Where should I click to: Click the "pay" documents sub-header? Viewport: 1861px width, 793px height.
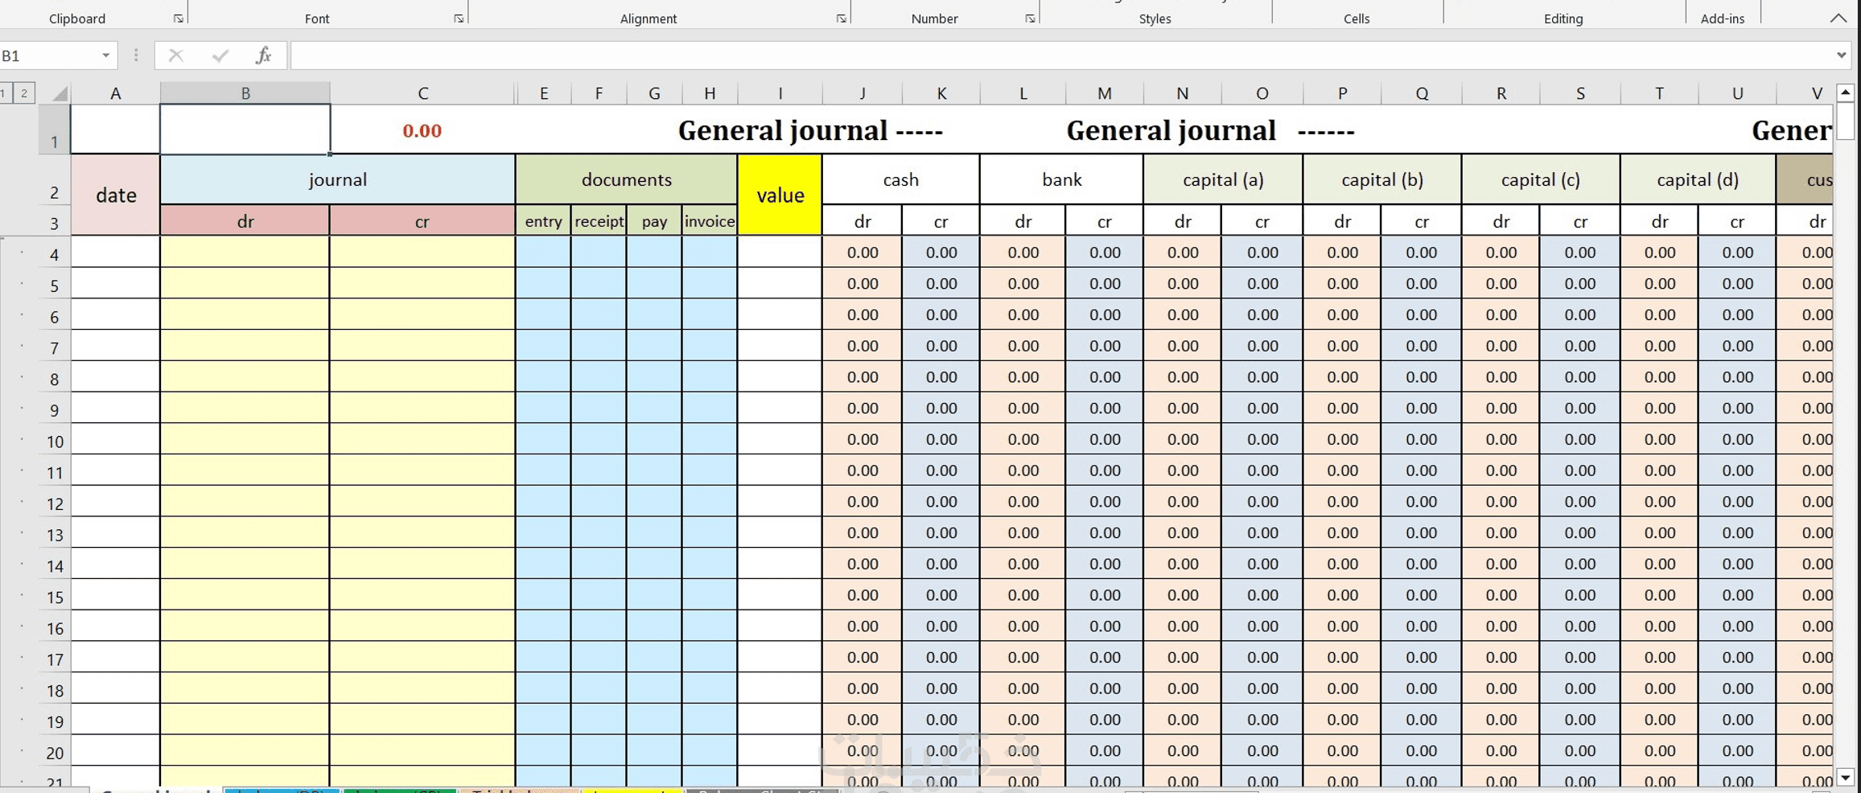pos(654,221)
